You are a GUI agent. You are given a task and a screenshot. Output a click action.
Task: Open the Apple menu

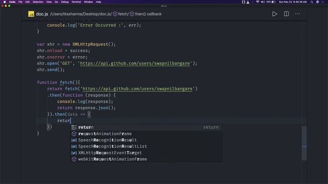pyautogui.click(x=5, y=2)
